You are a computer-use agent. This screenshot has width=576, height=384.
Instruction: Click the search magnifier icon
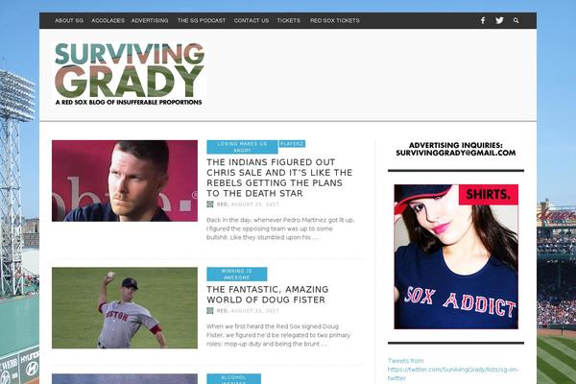point(516,20)
